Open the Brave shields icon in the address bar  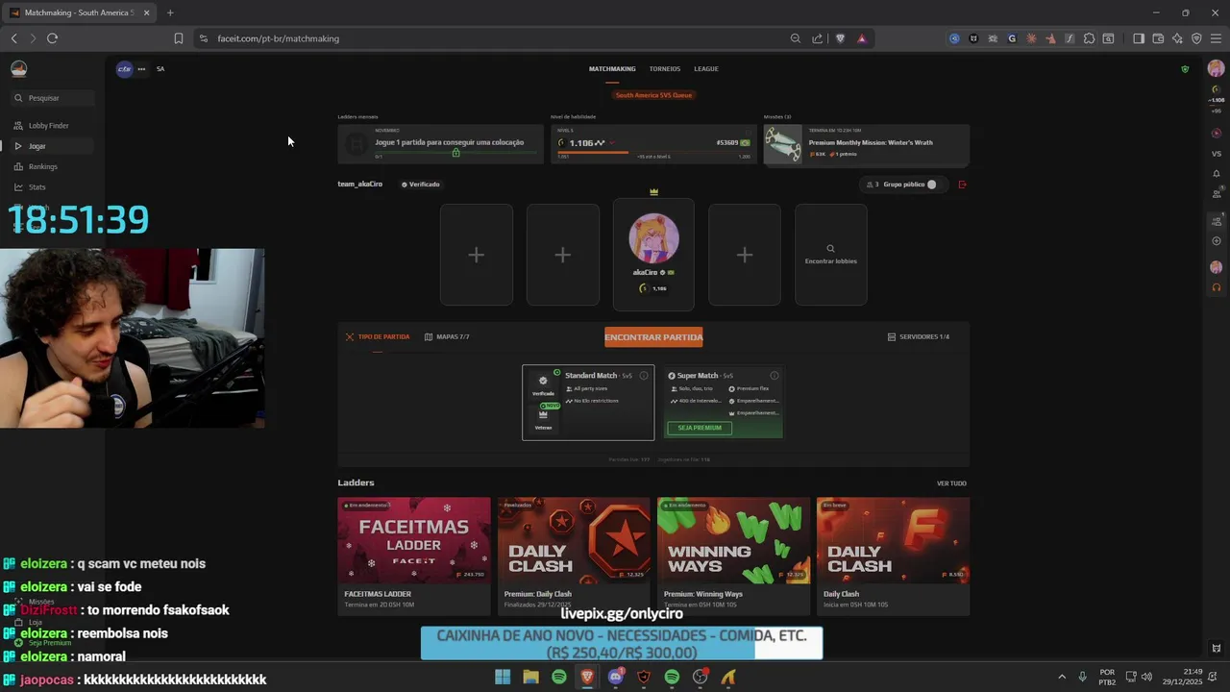coord(841,38)
